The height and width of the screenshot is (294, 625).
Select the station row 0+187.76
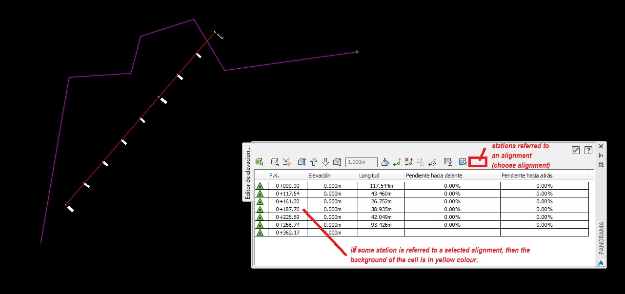[x=288, y=209]
